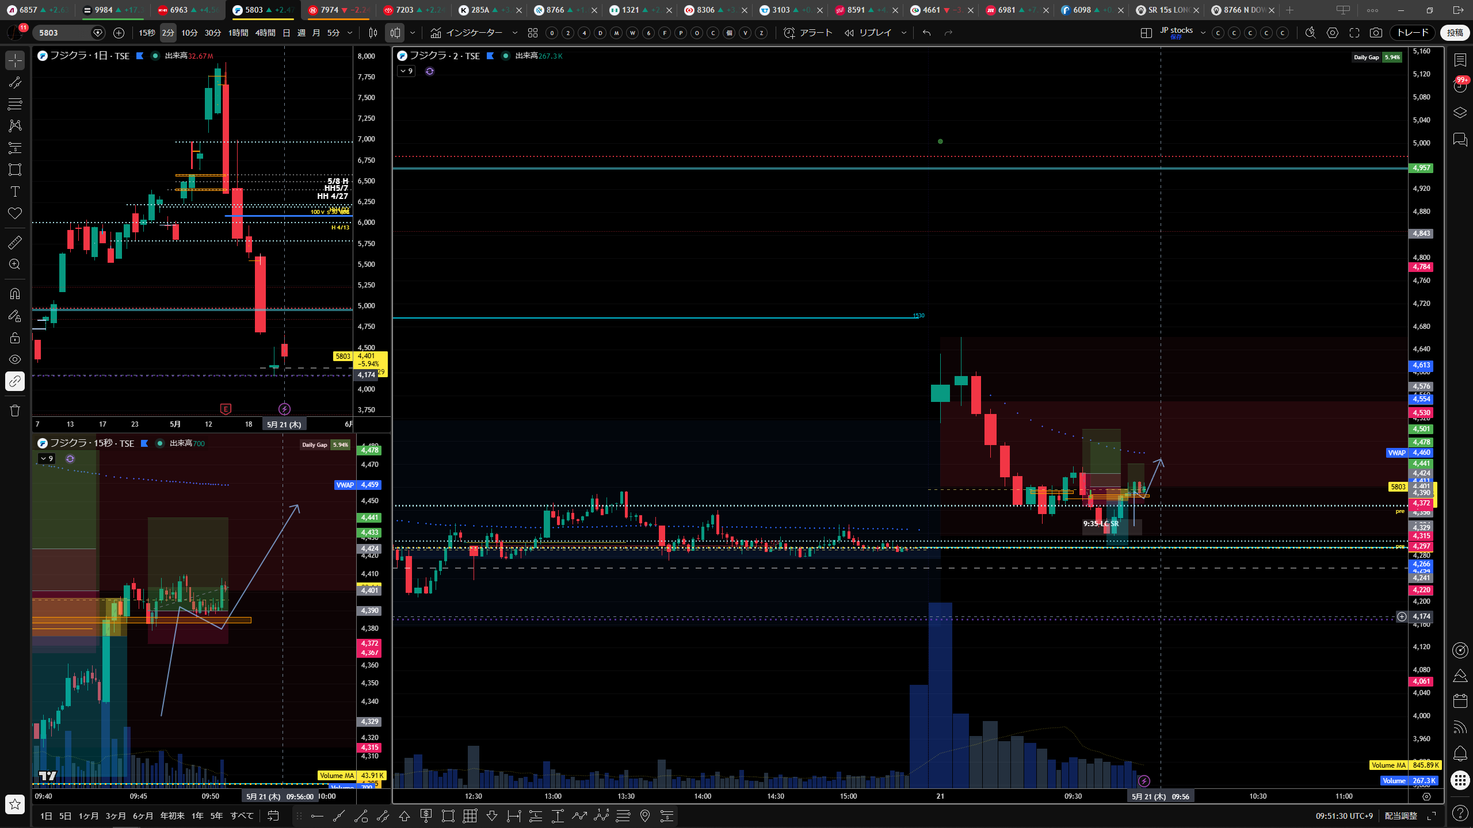Switch to the 8306 browser tab
This screenshot has width=1473, height=828.
pyautogui.click(x=706, y=10)
